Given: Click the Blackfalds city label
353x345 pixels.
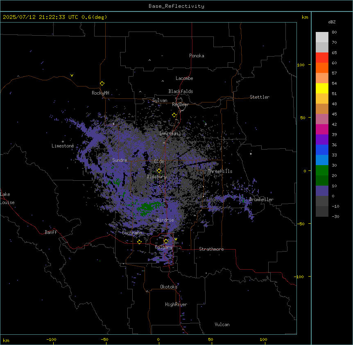Looking at the screenshot, I should (181, 91).
